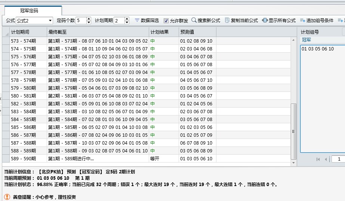Image resolution: width=345 pixels, height=201 pixels.
Task: Select the 579 - 580期 row
Action: pyautogui.click(x=146, y=88)
